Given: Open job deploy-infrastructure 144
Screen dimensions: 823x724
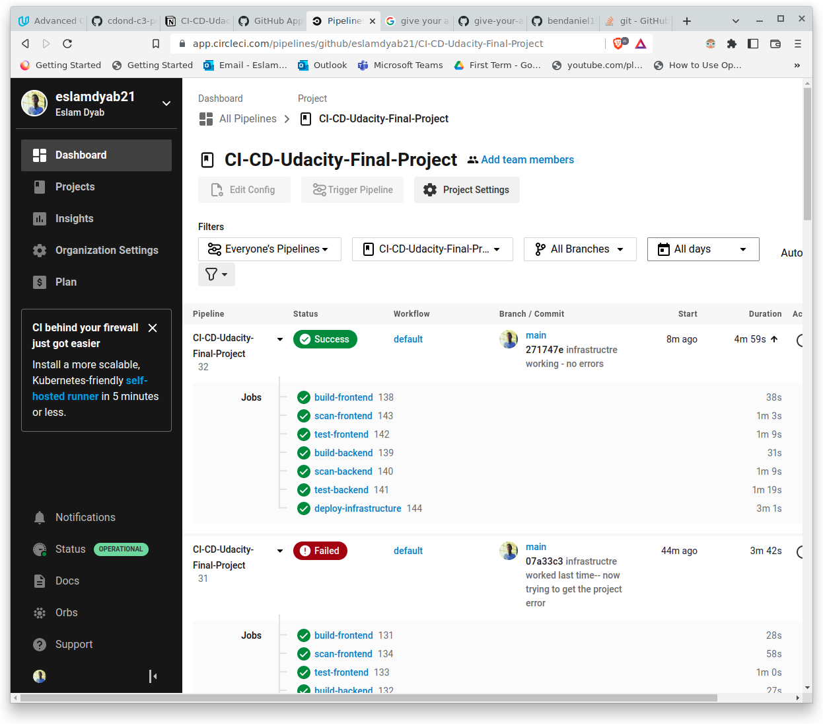Looking at the screenshot, I should pos(358,509).
